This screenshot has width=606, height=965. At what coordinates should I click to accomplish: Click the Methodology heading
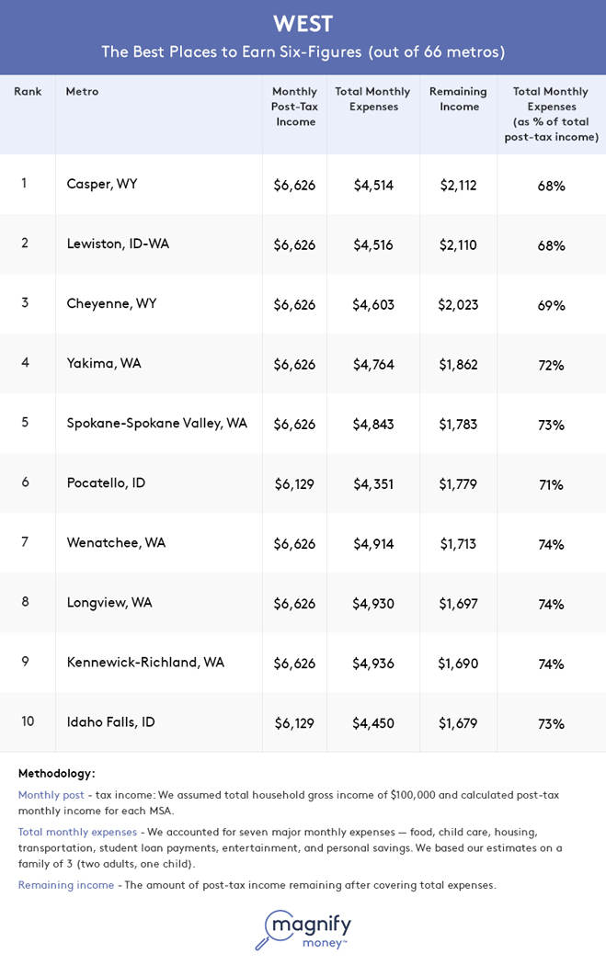56,773
